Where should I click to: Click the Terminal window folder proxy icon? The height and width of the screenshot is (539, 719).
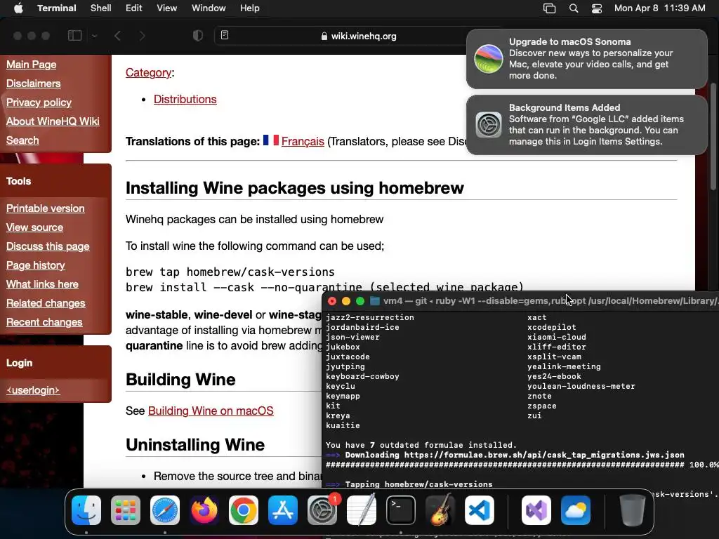coord(375,301)
